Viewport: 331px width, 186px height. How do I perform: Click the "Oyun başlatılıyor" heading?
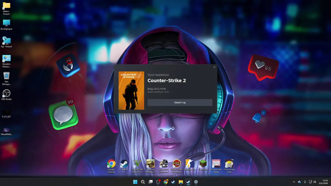click(x=158, y=75)
